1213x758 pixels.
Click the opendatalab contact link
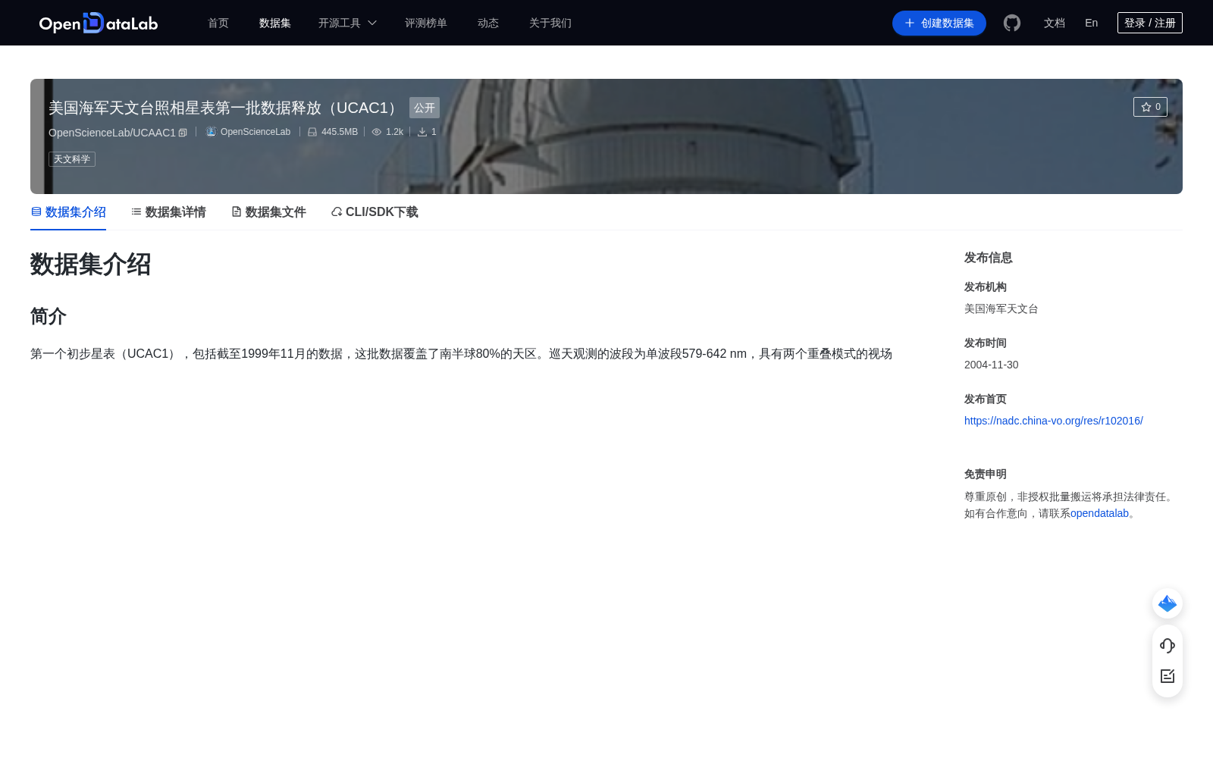coord(1100,513)
